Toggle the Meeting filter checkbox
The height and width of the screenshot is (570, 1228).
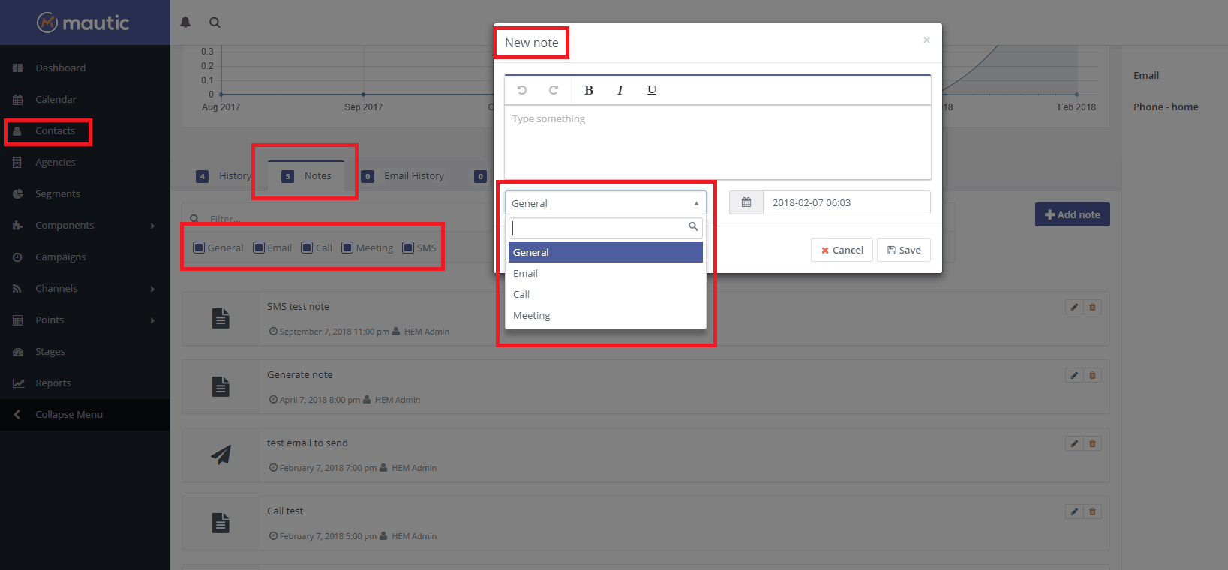(x=347, y=247)
